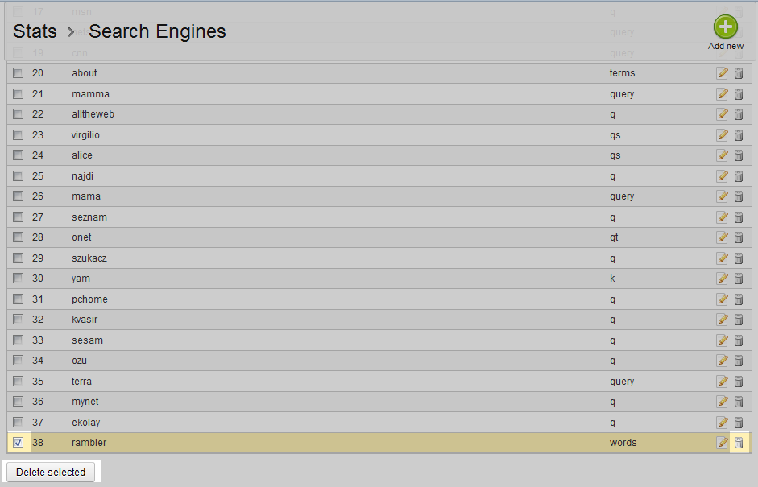758x487 pixels.
Task: Open the edit pencil for 'alltheweb'
Action: pos(722,114)
